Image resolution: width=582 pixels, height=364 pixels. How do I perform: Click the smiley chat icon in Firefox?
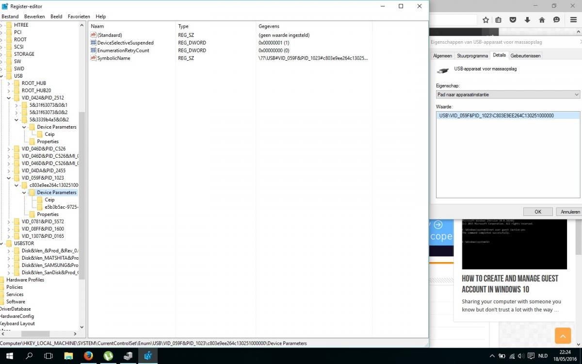coord(556,20)
